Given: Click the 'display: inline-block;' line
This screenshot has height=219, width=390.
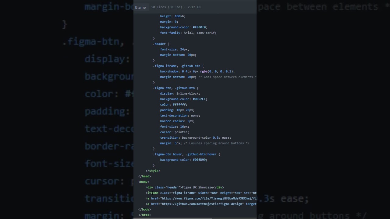Looking at the screenshot, I should pyautogui.click(x=180, y=93).
